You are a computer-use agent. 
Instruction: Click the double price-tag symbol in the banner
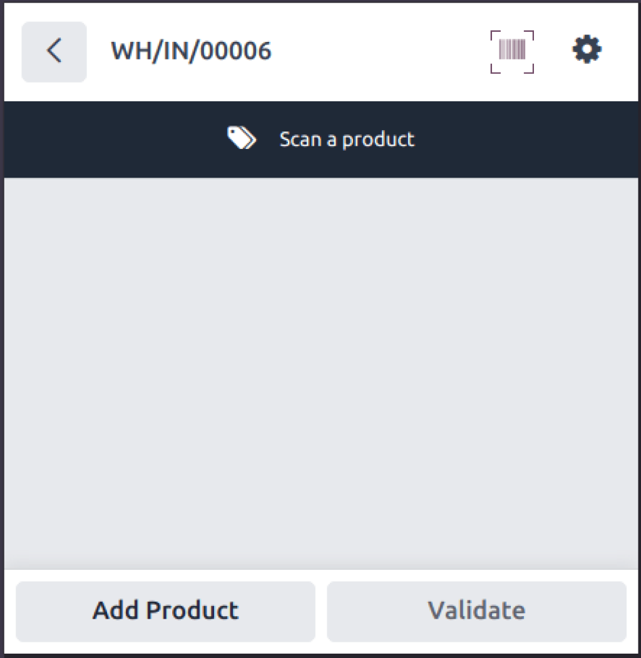click(241, 138)
